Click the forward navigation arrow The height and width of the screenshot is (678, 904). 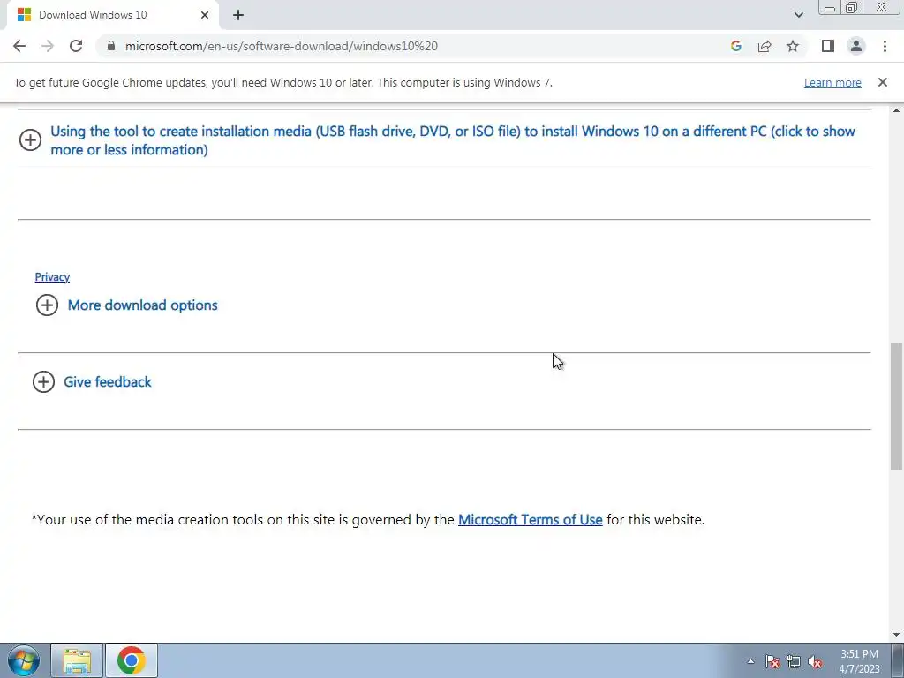pyautogui.click(x=48, y=46)
